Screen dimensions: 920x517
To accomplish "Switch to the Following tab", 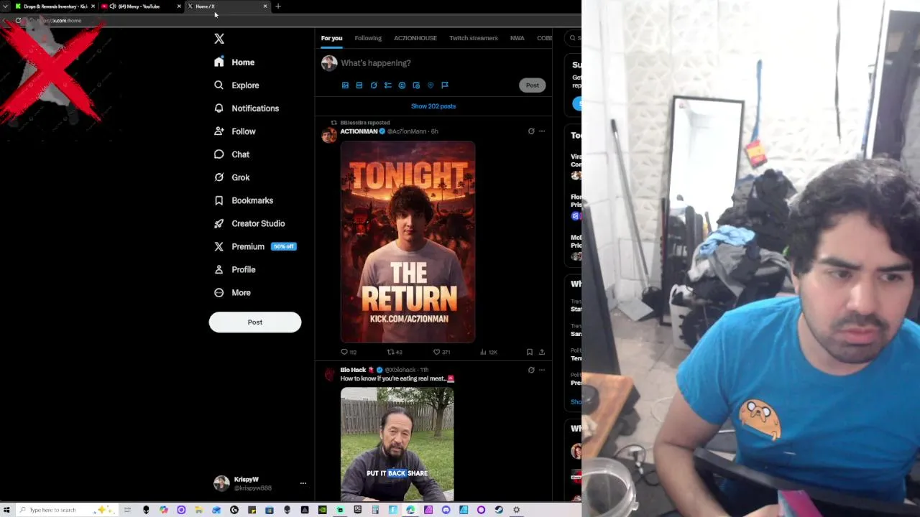I will (x=368, y=38).
